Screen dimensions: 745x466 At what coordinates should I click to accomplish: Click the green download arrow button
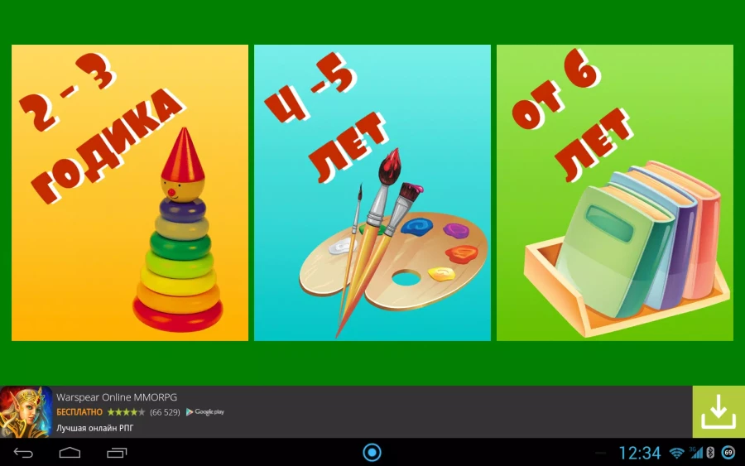click(x=718, y=411)
